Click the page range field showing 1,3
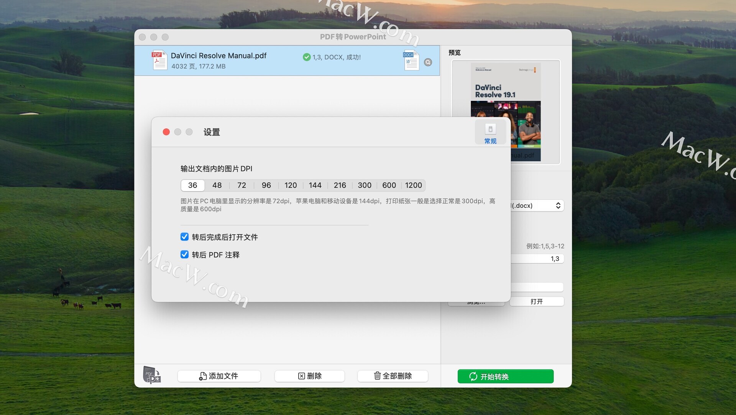 coord(537,259)
